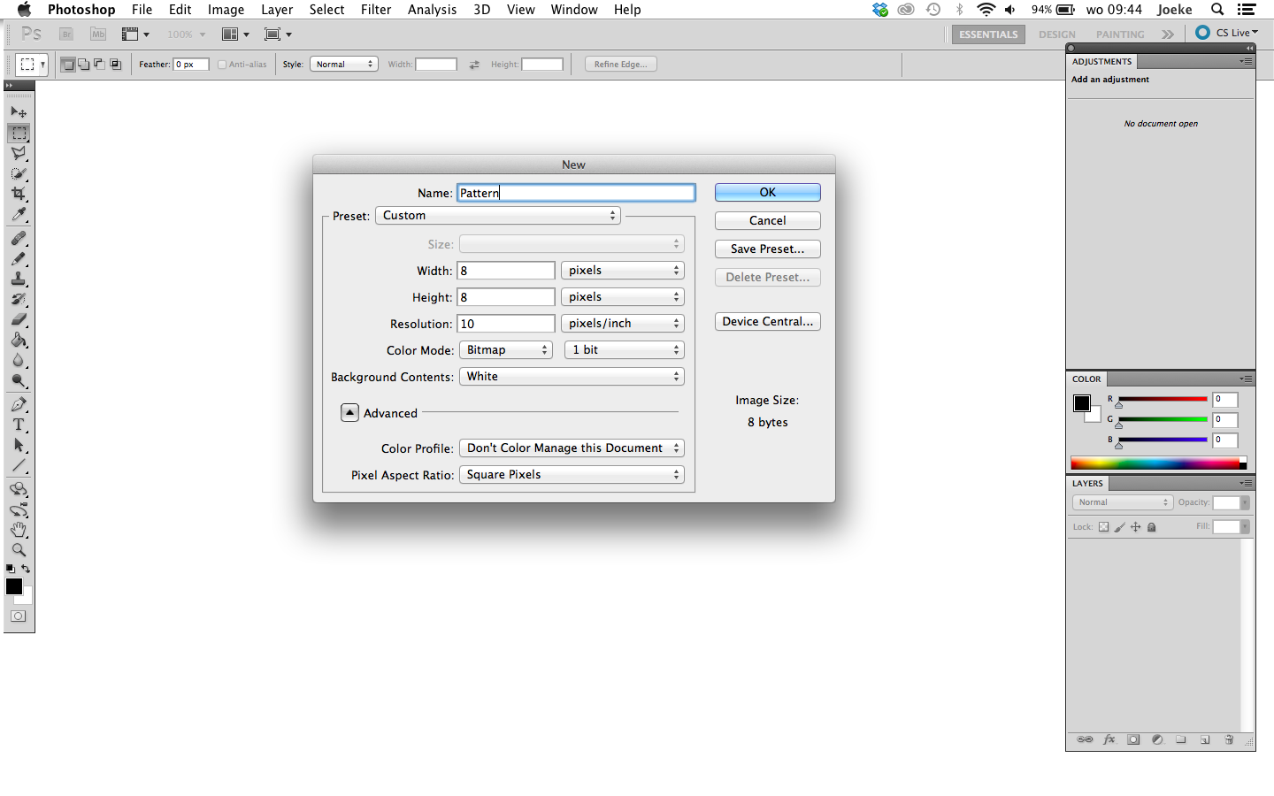Toggle lock image pixels
This screenshot has height=796, width=1274.
pyautogui.click(x=1119, y=527)
